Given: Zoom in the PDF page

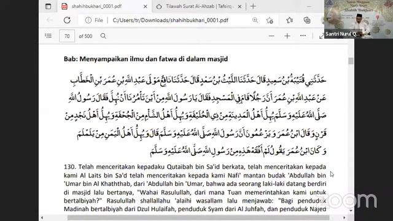Looking at the screenshot, I should [287, 36].
